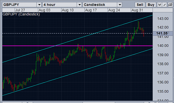Select the draw trendline tool icon
174x103 pixels.
(165, 5)
